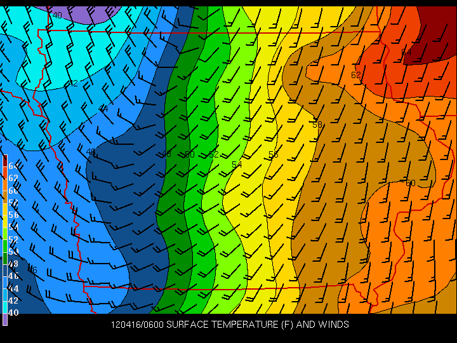Image resolution: width=457 pixels, height=343 pixels.
Task: Click the white legend label 40
Action: click(x=13, y=313)
